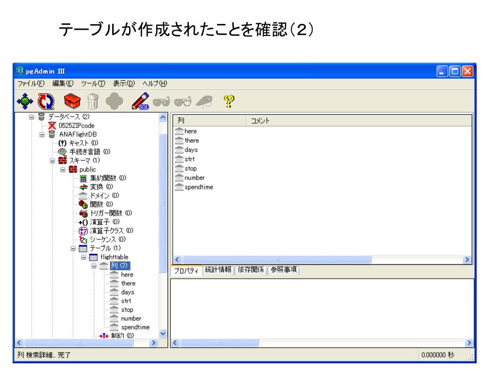The height and width of the screenshot is (373, 497).
Task: Switch to the 依存関係 tab
Action: pos(251,270)
